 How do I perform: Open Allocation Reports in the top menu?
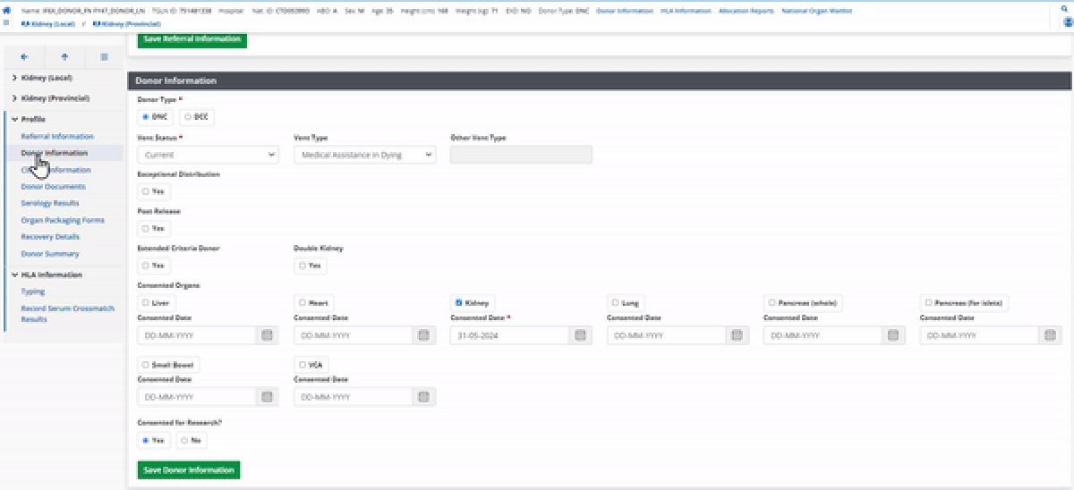point(746,11)
